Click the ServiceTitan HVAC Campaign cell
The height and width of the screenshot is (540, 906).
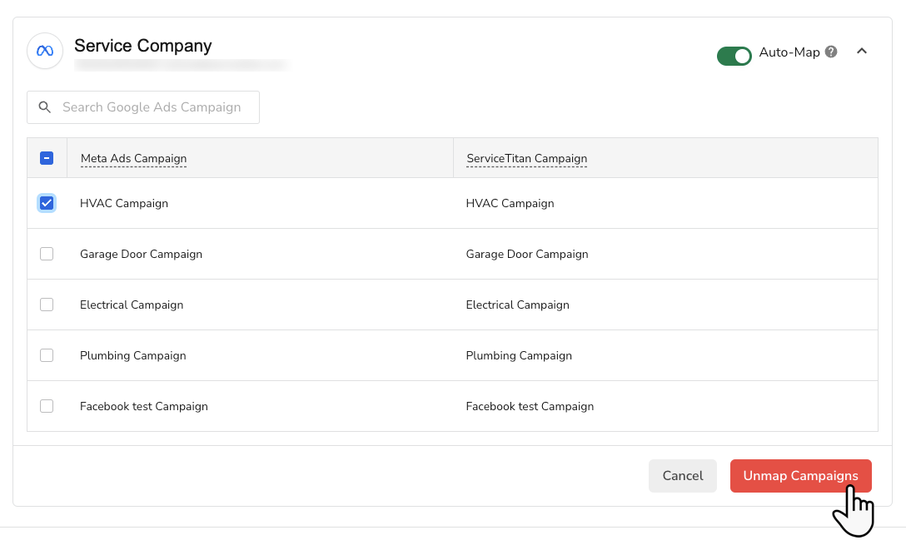coord(510,203)
